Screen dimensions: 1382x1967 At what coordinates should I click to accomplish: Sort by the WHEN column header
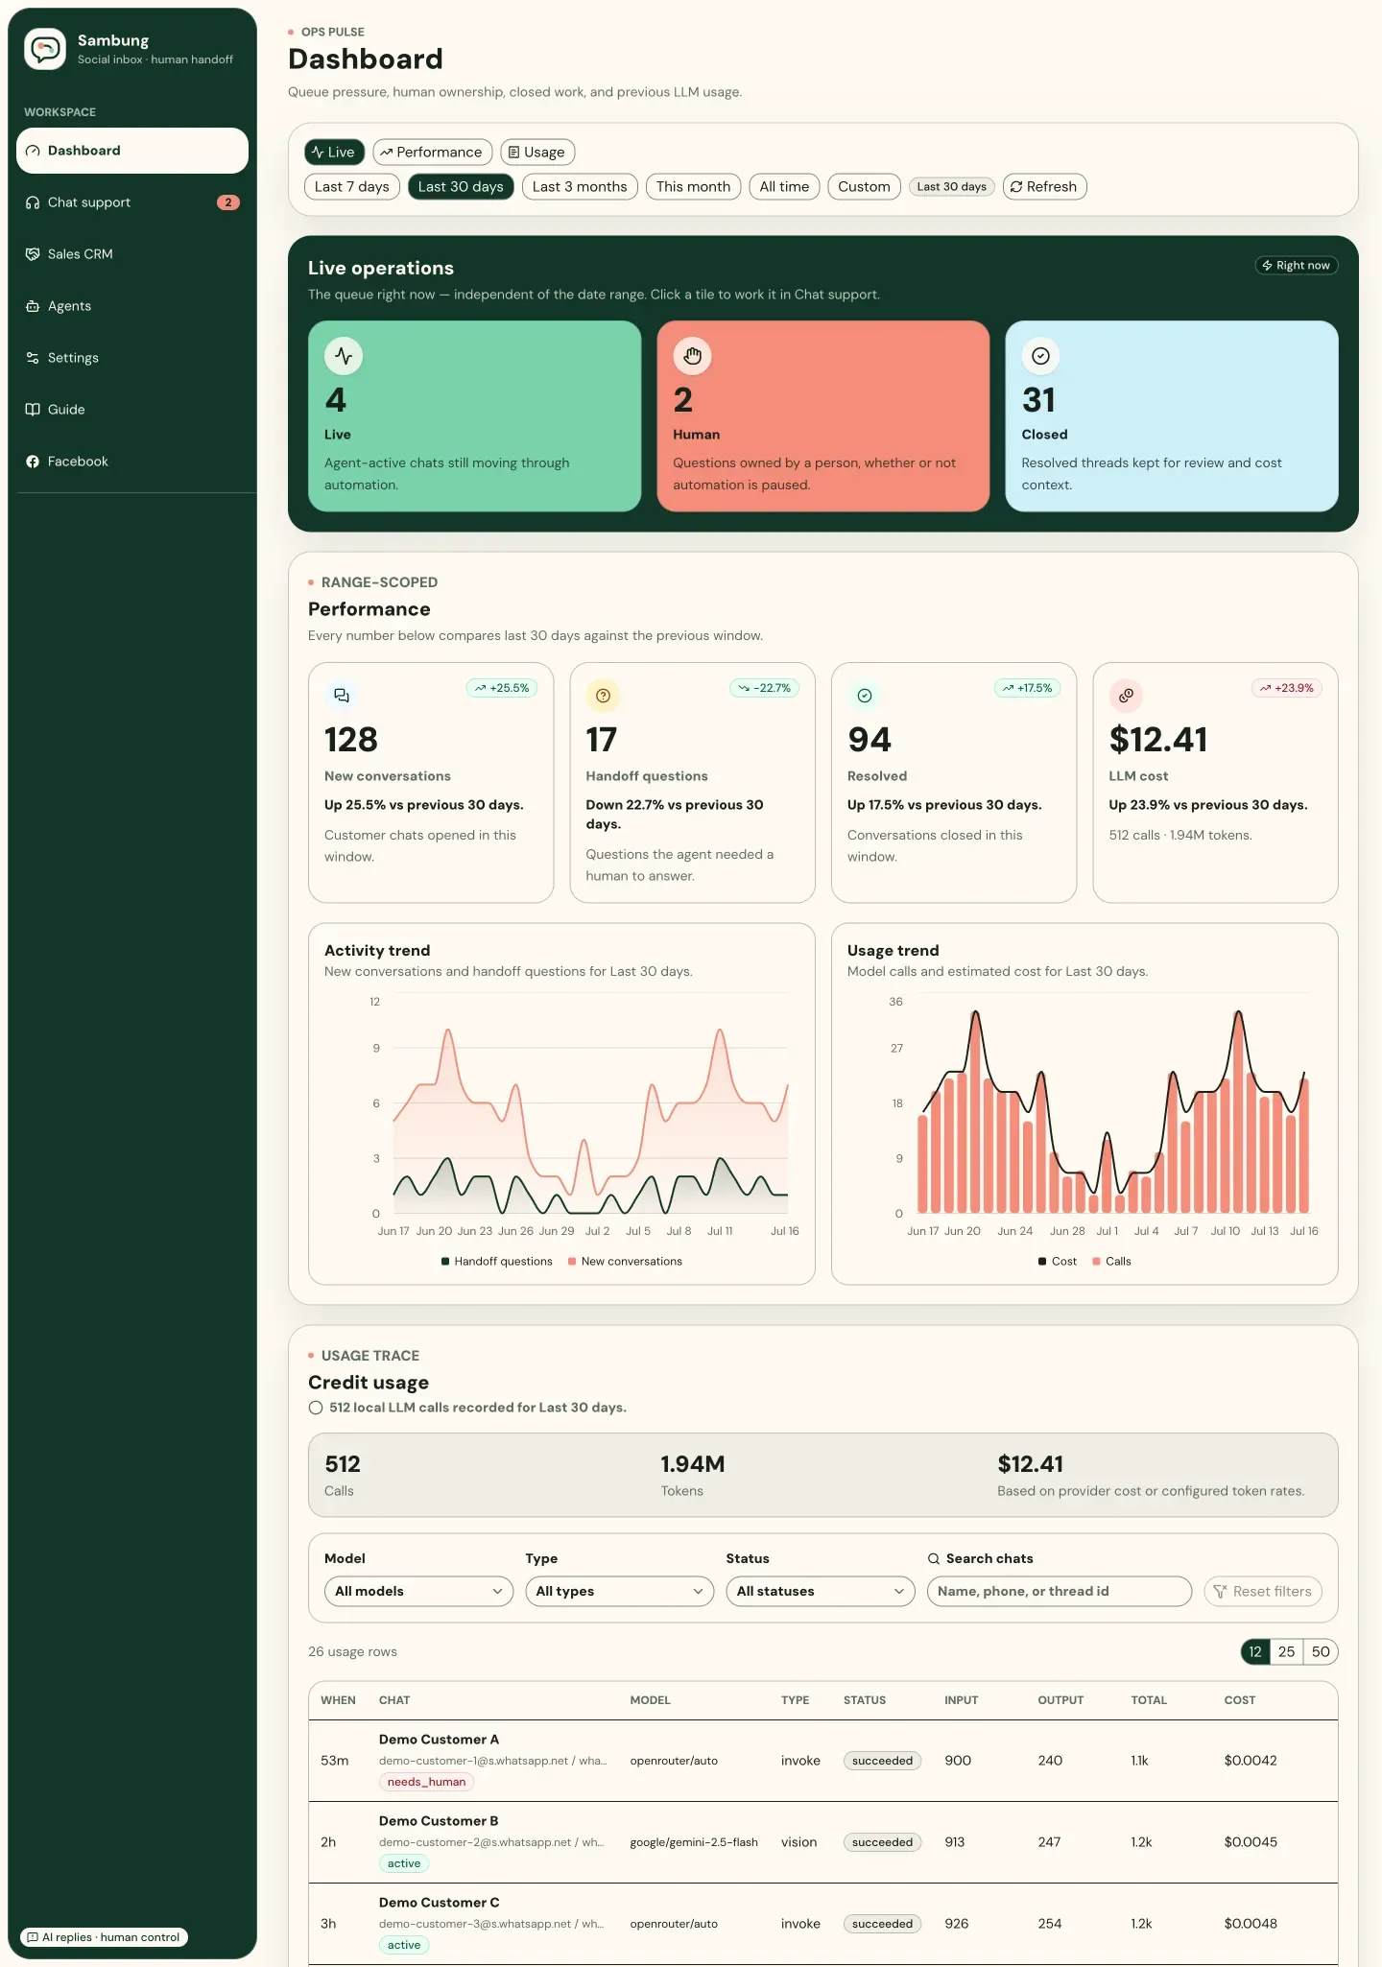[338, 1700]
